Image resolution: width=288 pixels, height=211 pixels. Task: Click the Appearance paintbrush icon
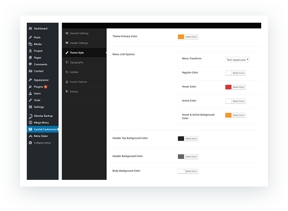(x=30, y=80)
